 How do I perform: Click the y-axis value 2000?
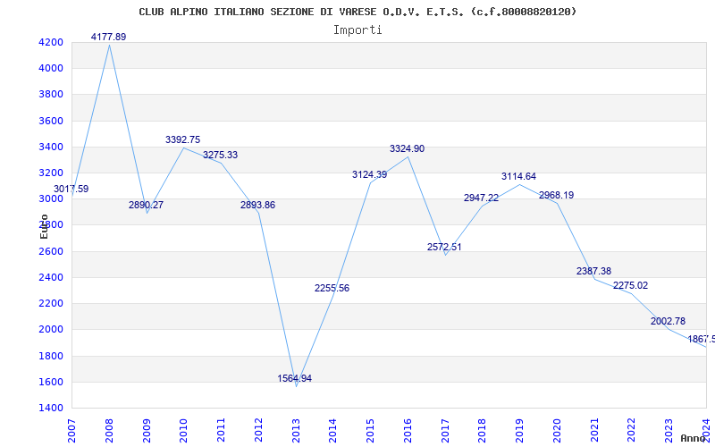51,329
